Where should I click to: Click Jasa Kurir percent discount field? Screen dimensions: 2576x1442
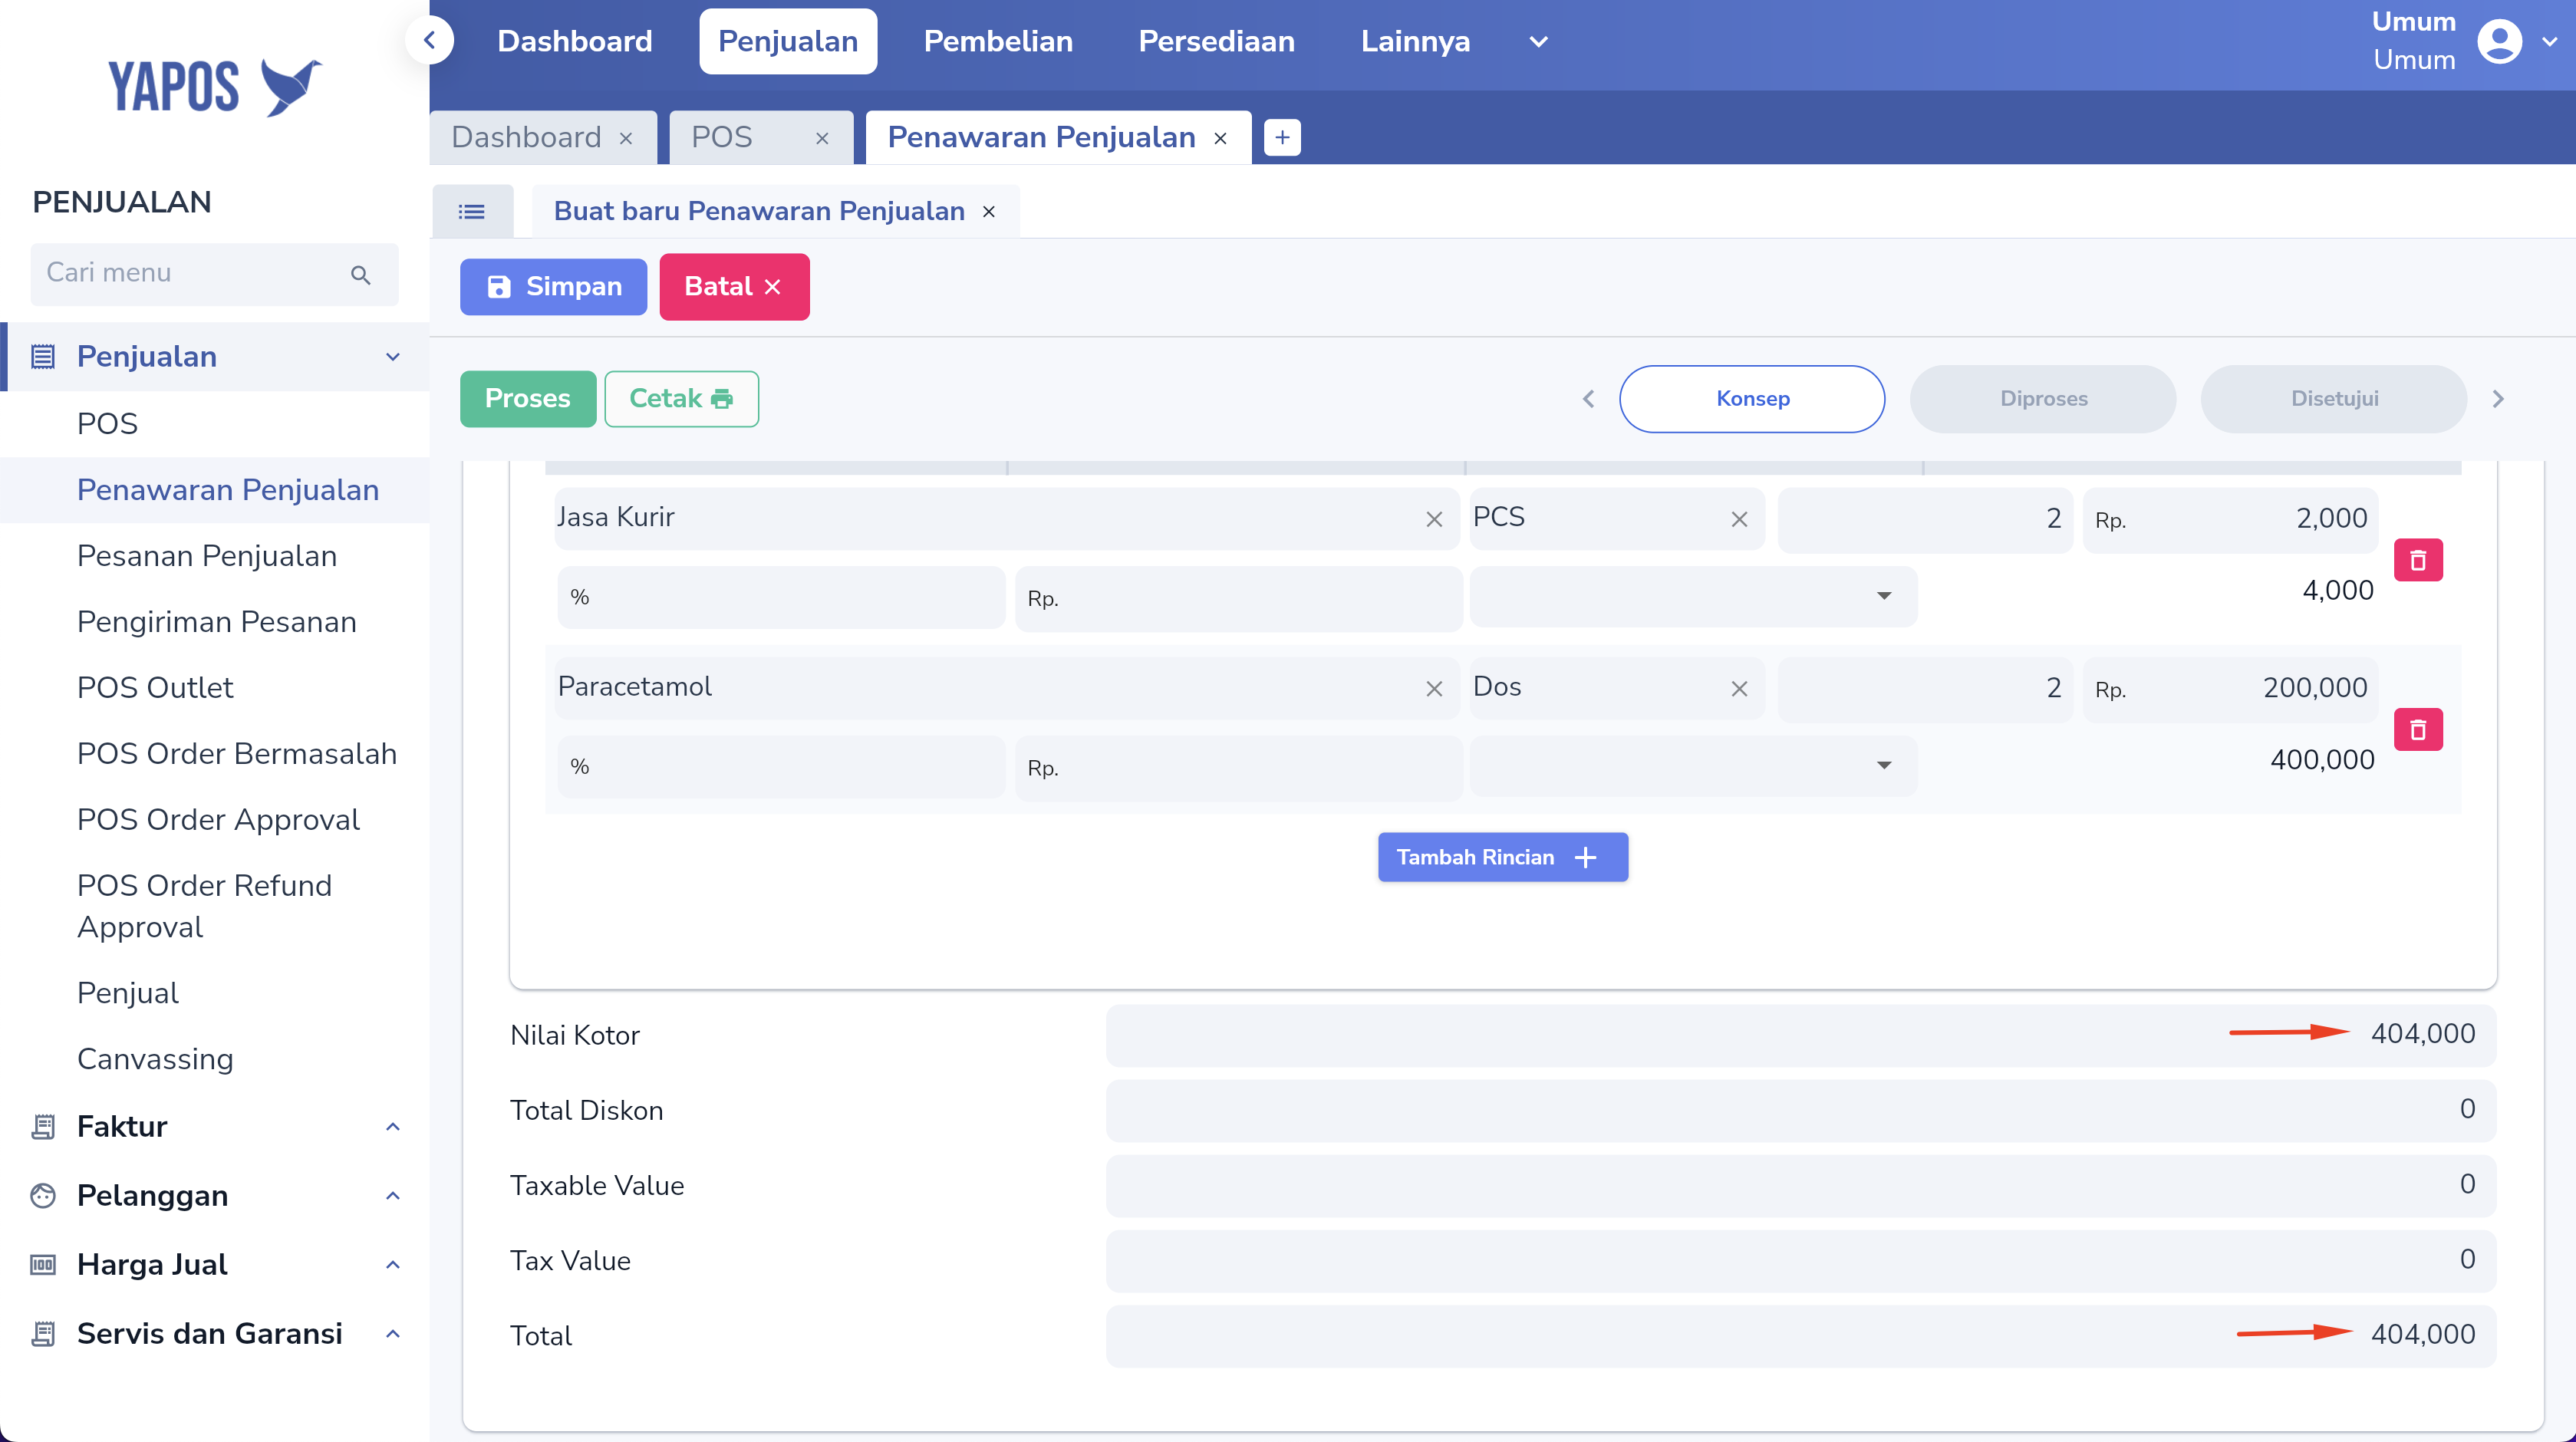[781, 597]
